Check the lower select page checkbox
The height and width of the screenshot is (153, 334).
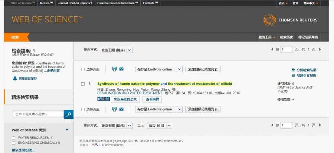coord(83,109)
